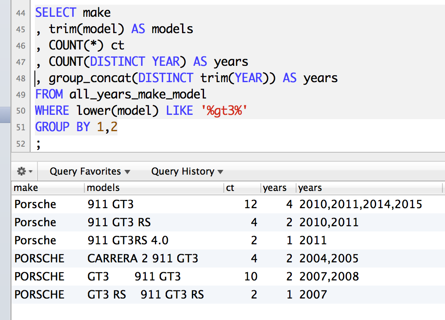Screen dimensions: 445x320
Task: Click the SELECT keyword on line 44
Action: (56, 13)
